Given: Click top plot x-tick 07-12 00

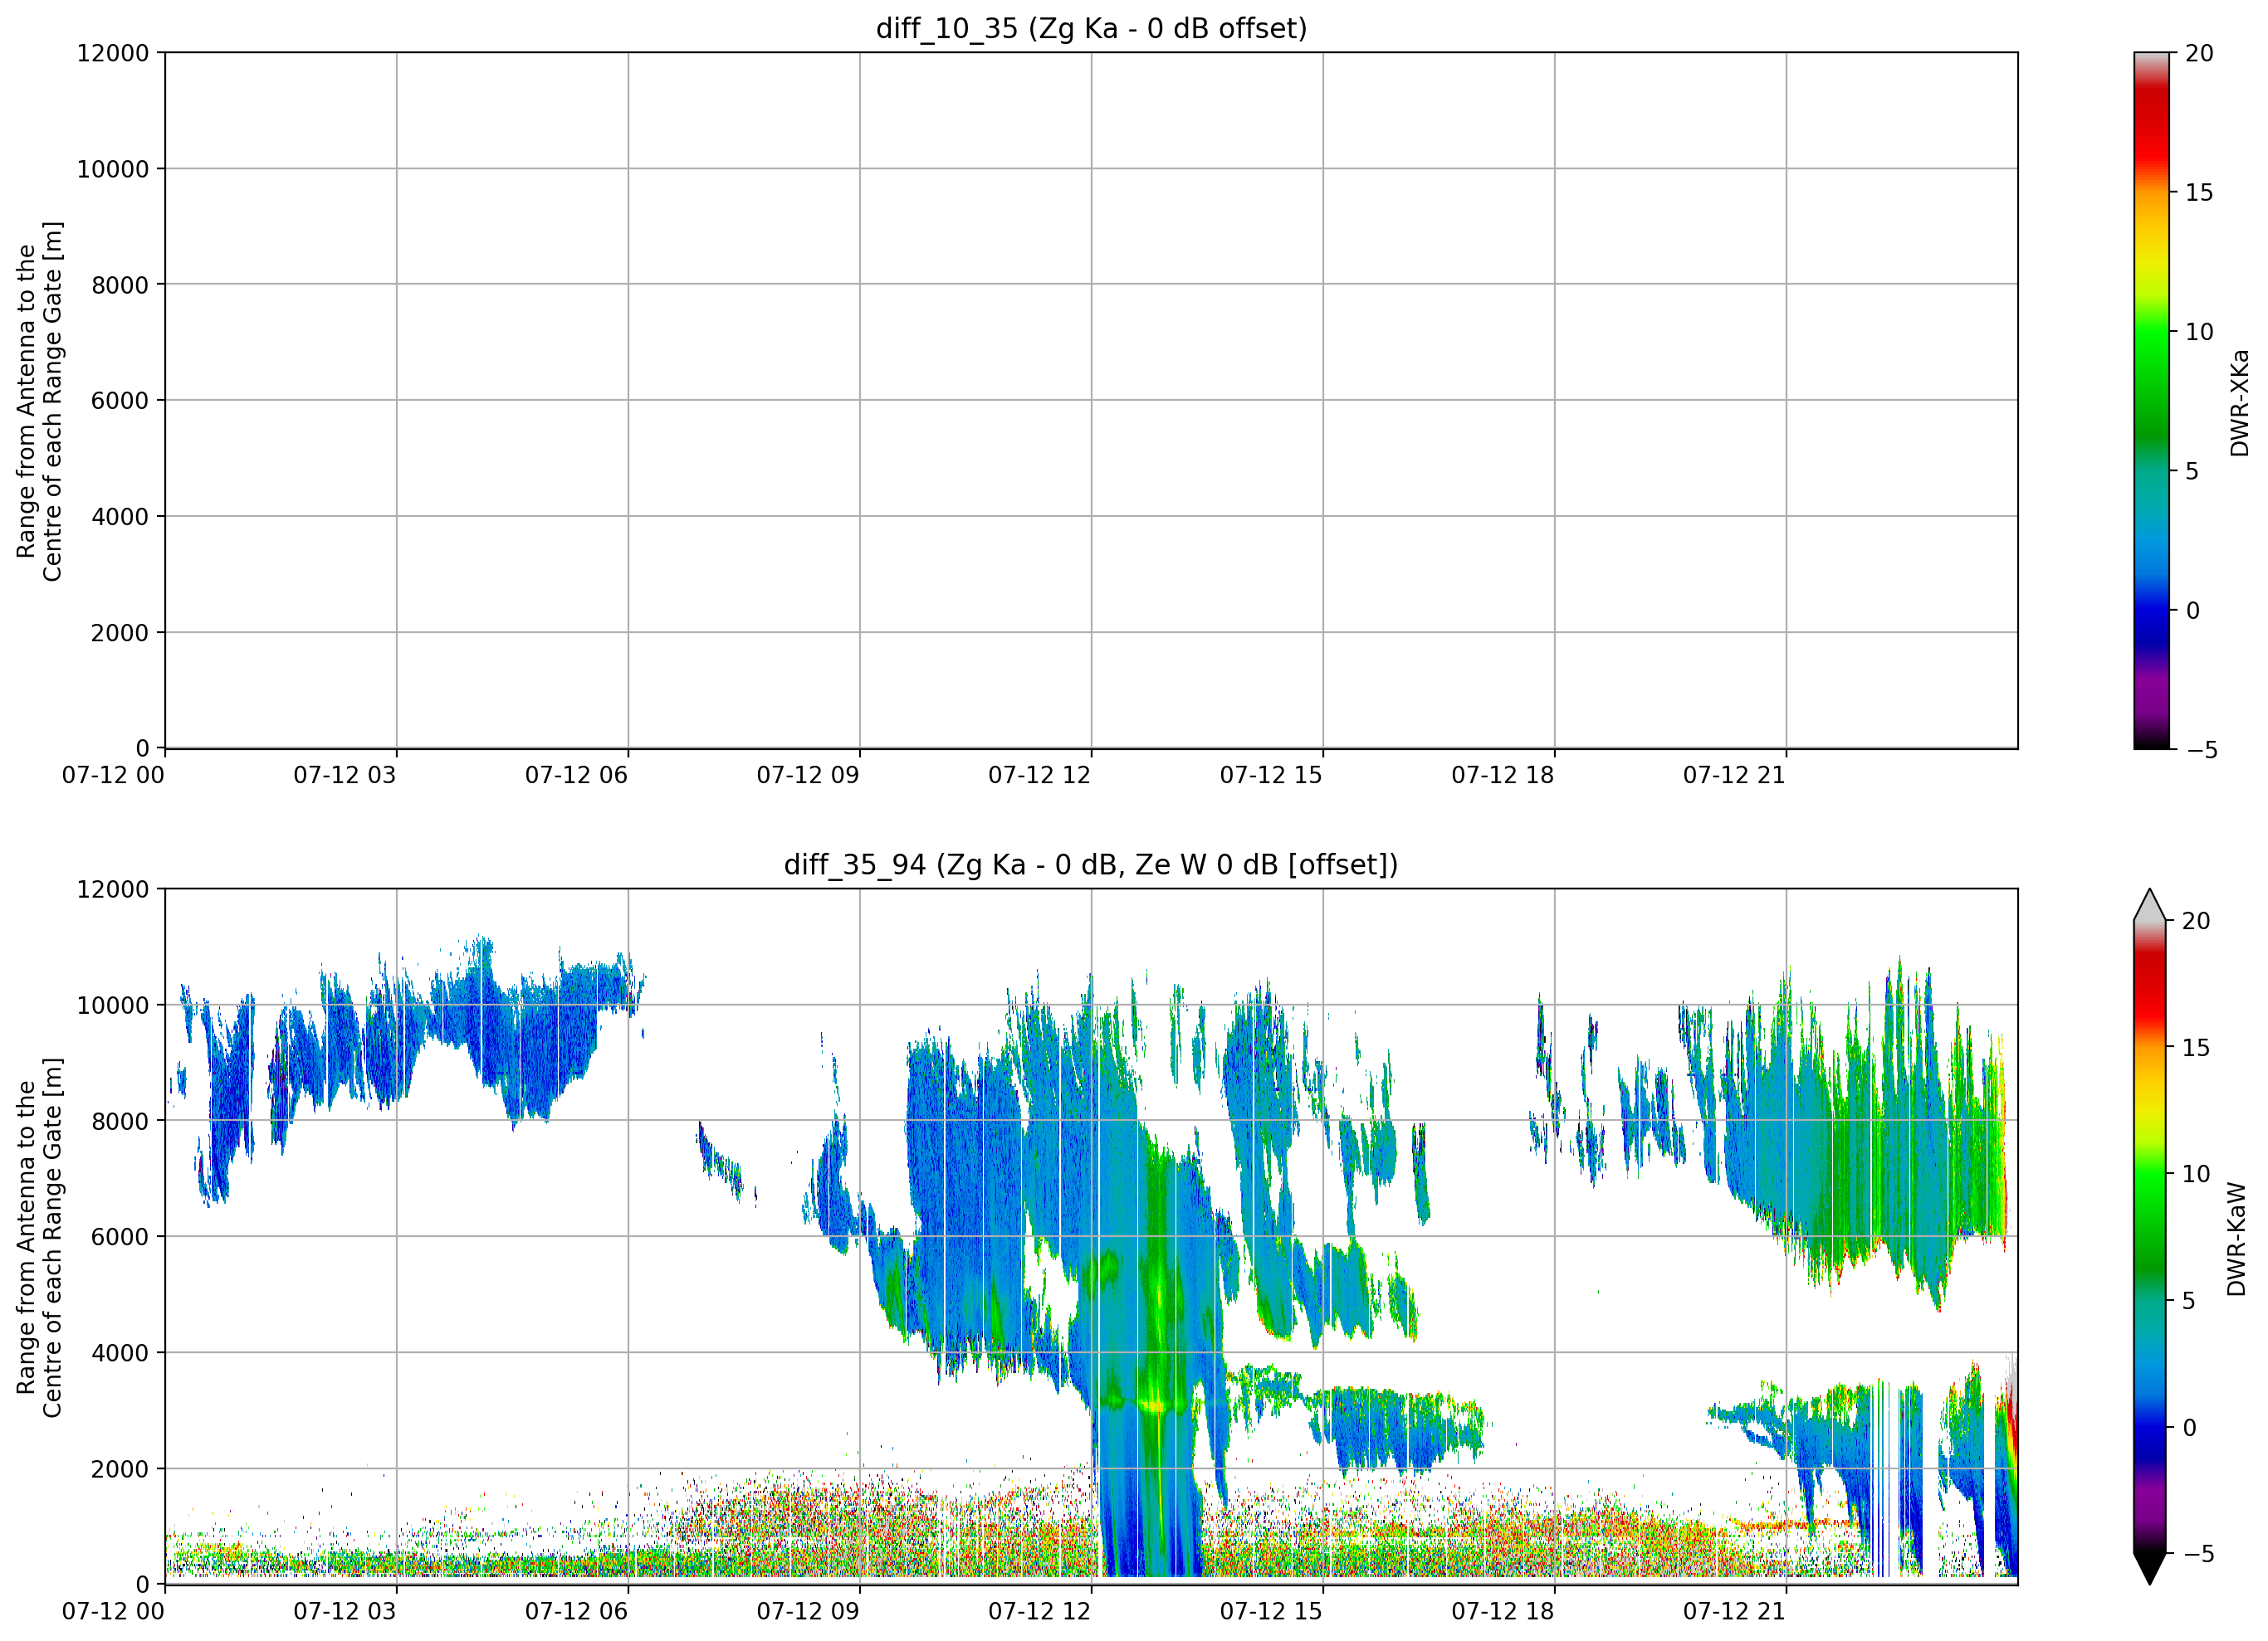Looking at the screenshot, I should tap(113, 775).
